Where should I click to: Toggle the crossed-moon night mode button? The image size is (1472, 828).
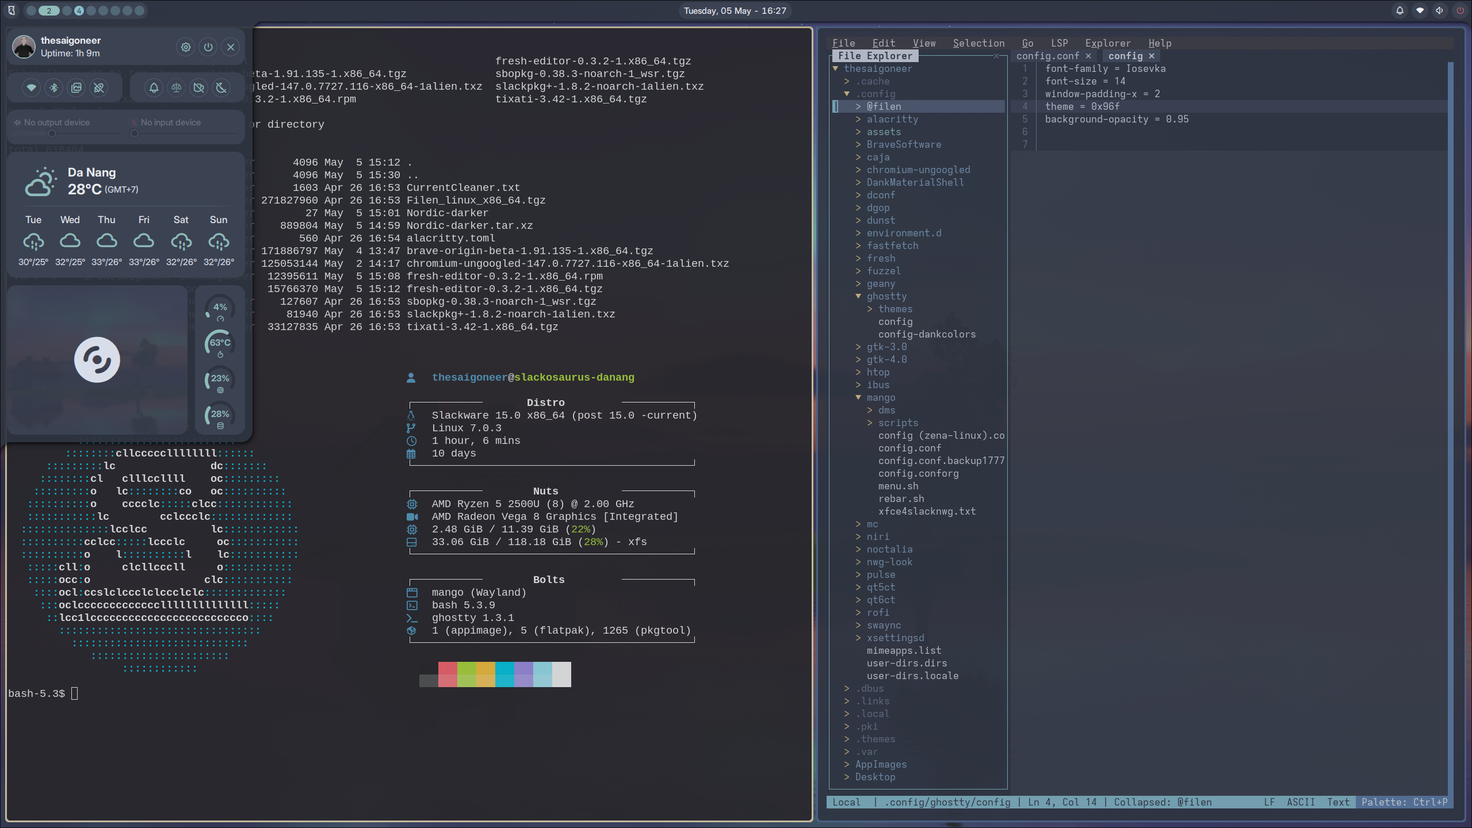221,87
